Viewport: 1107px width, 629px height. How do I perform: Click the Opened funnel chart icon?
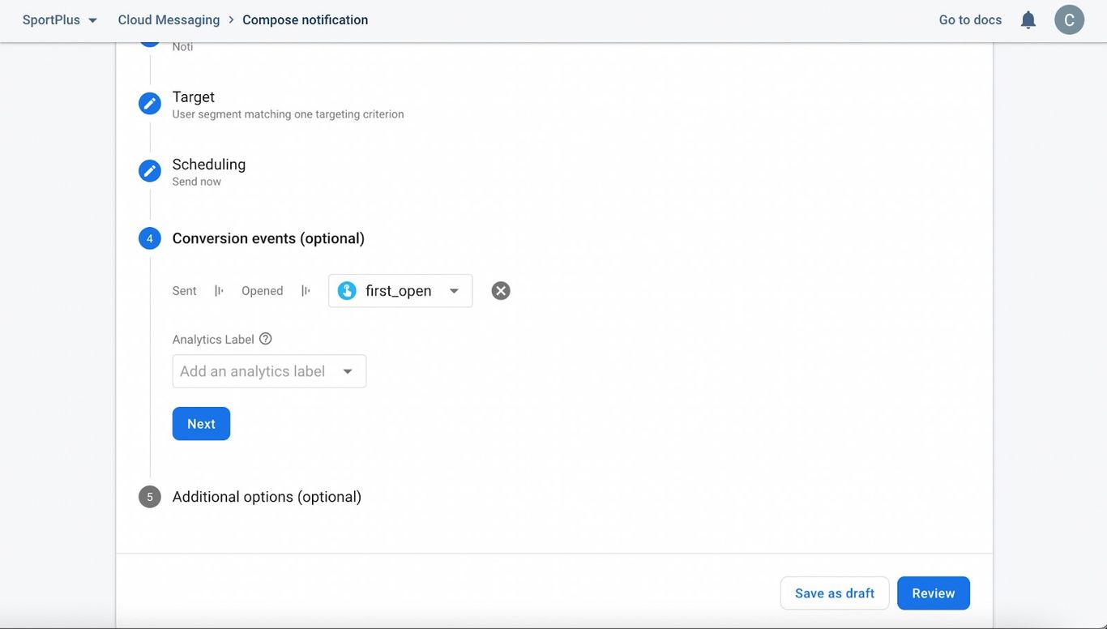[306, 290]
